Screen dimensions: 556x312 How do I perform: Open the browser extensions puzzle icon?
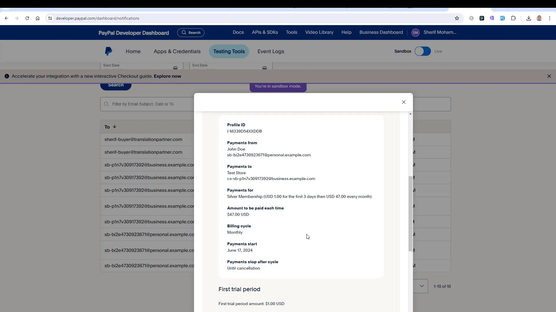[x=513, y=18]
